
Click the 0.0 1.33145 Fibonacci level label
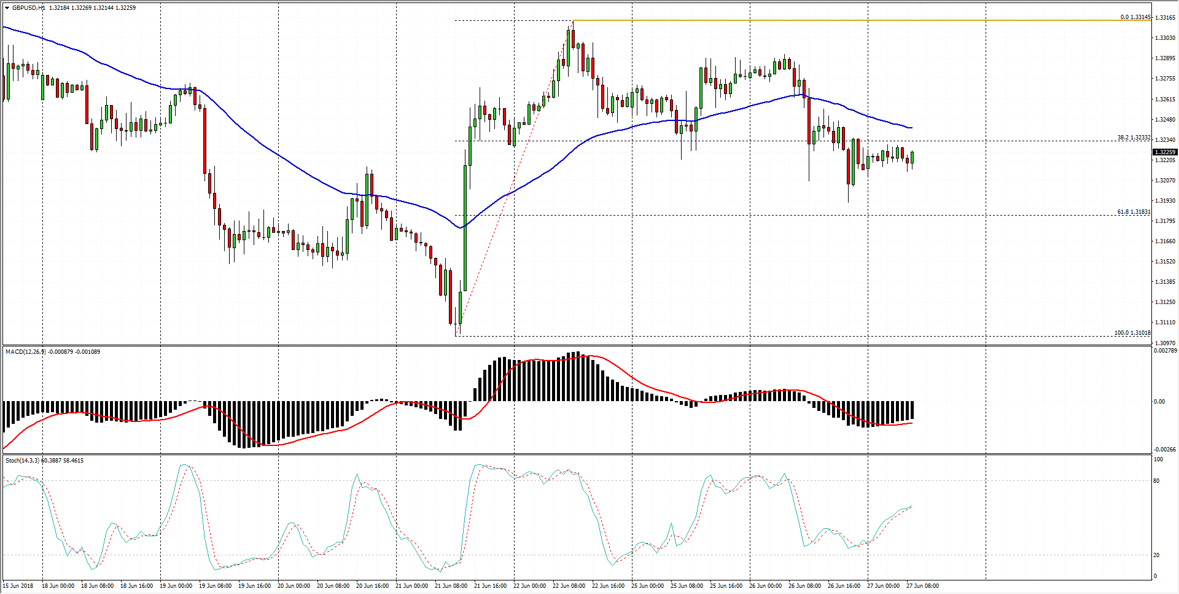tap(1135, 17)
